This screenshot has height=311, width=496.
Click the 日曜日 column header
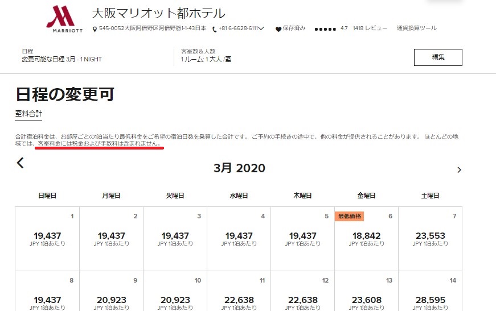[x=47, y=196]
